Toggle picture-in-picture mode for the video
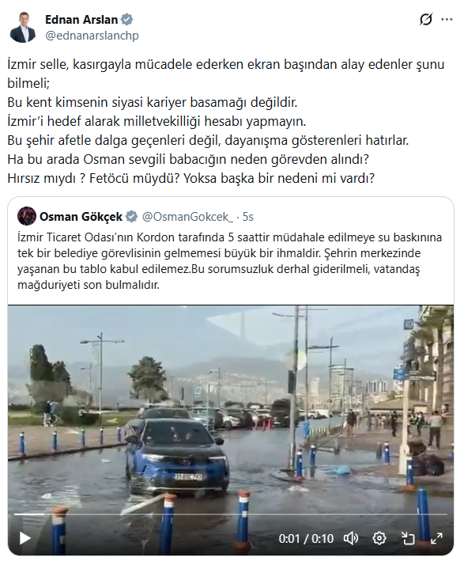Screen dimensions: 464x565 [408, 538]
